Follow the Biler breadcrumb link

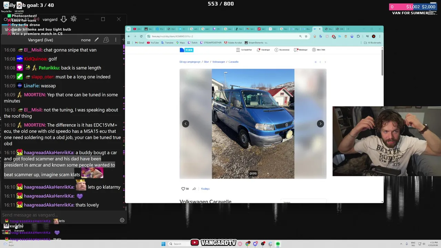pyautogui.click(x=206, y=62)
